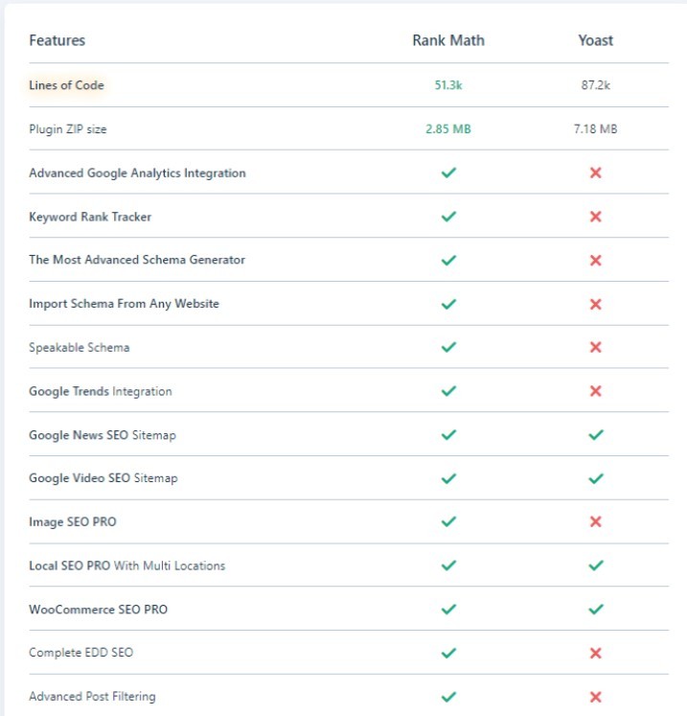The height and width of the screenshot is (716, 687).
Task: Click Yoast red X for Import Schema From Any Website
Action: pos(596,304)
